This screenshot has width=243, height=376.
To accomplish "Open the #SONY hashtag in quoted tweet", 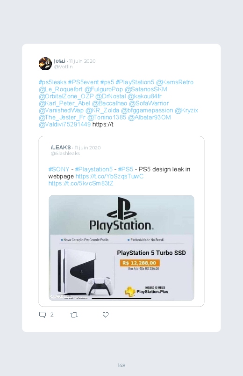I will point(59,170).
